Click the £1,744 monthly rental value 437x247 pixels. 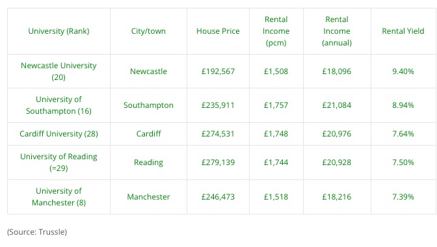276,162
